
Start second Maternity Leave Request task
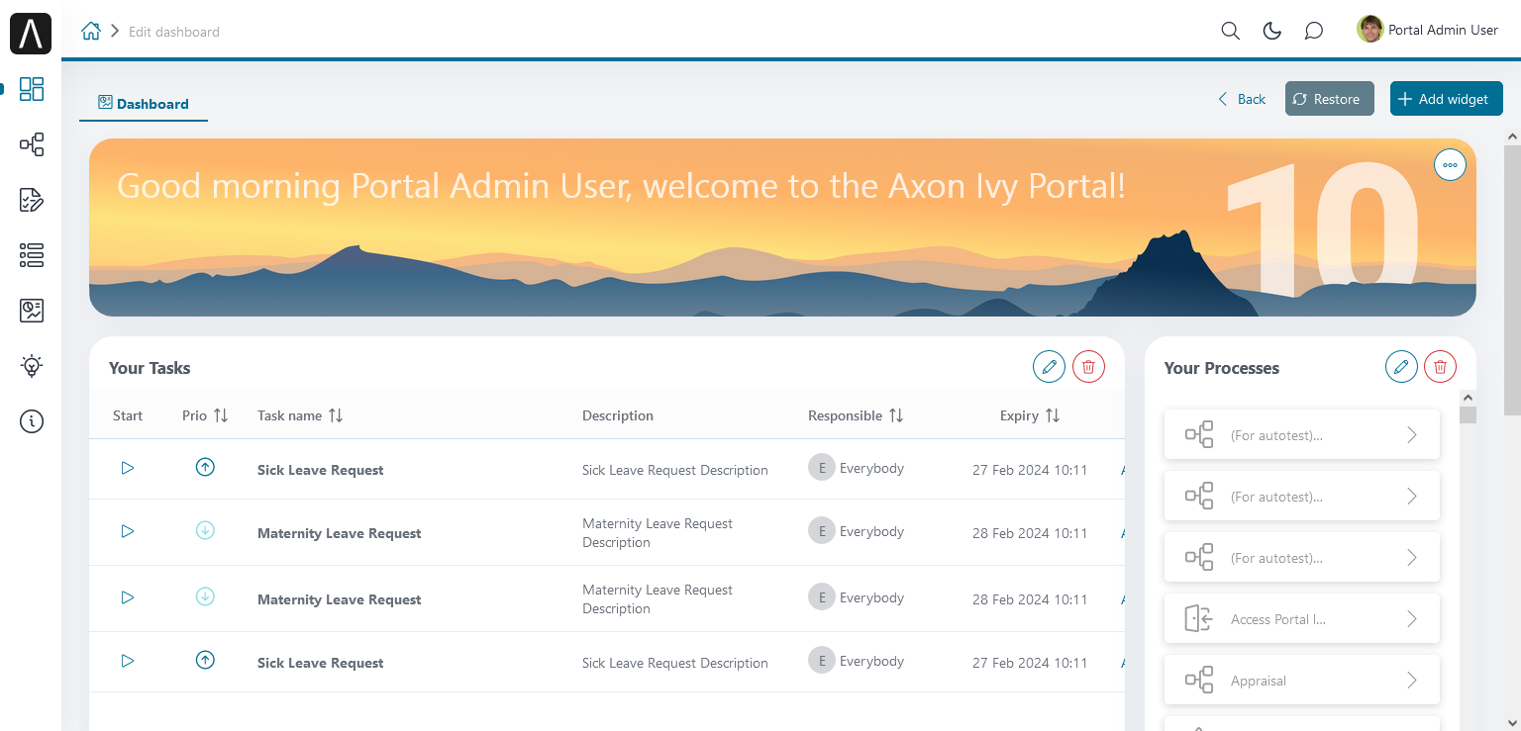point(128,597)
